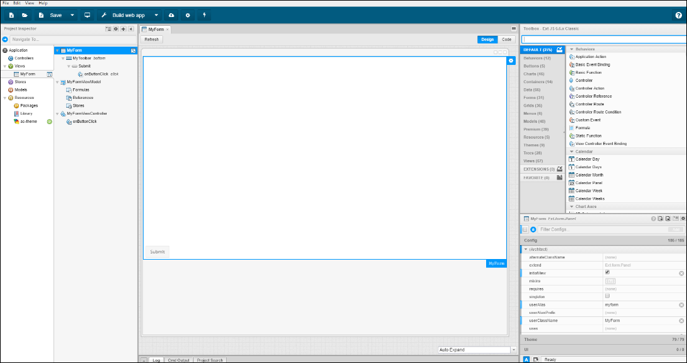The width and height of the screenshot is (687, 363).
Task: Enable the singleton checkbox
Action: point(607,296)
